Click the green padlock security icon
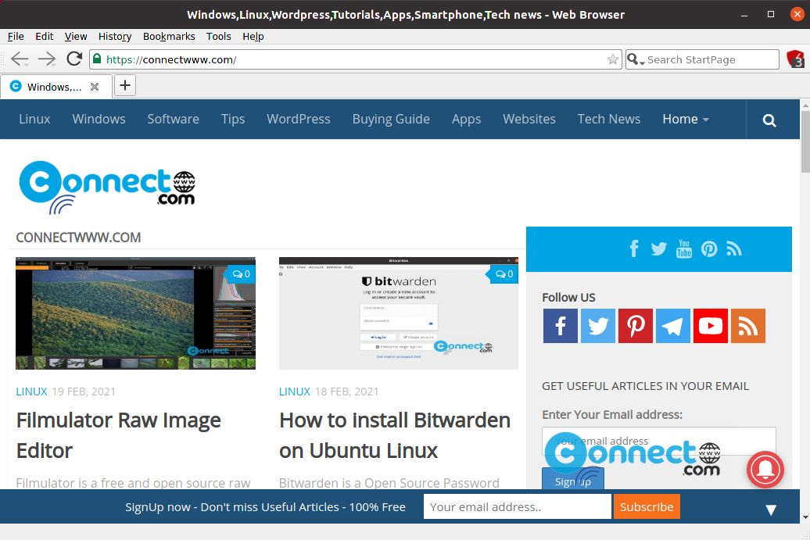Screen dimensions: 810x540 pos(97,59)
